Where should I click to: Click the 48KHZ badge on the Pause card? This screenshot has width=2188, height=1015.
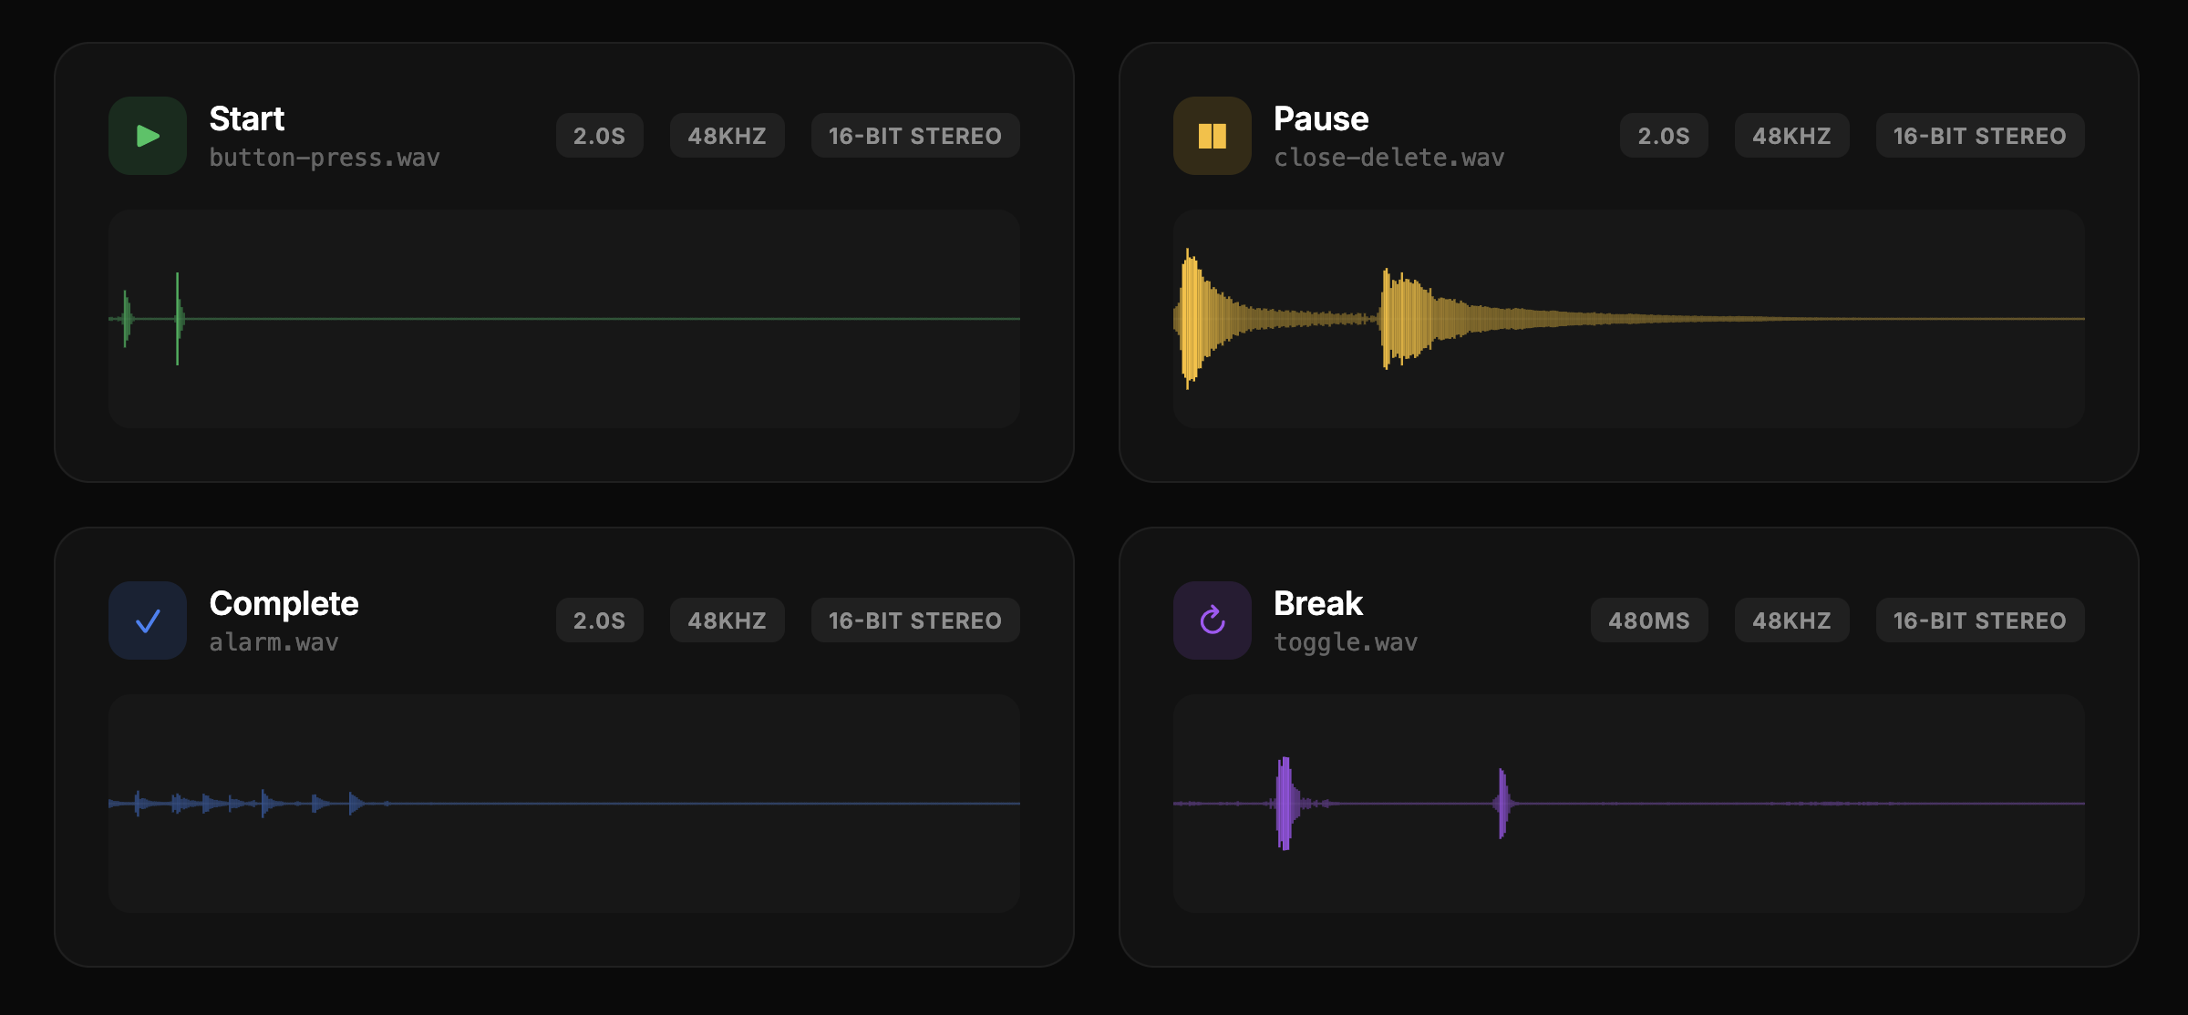click(1791, 135)
